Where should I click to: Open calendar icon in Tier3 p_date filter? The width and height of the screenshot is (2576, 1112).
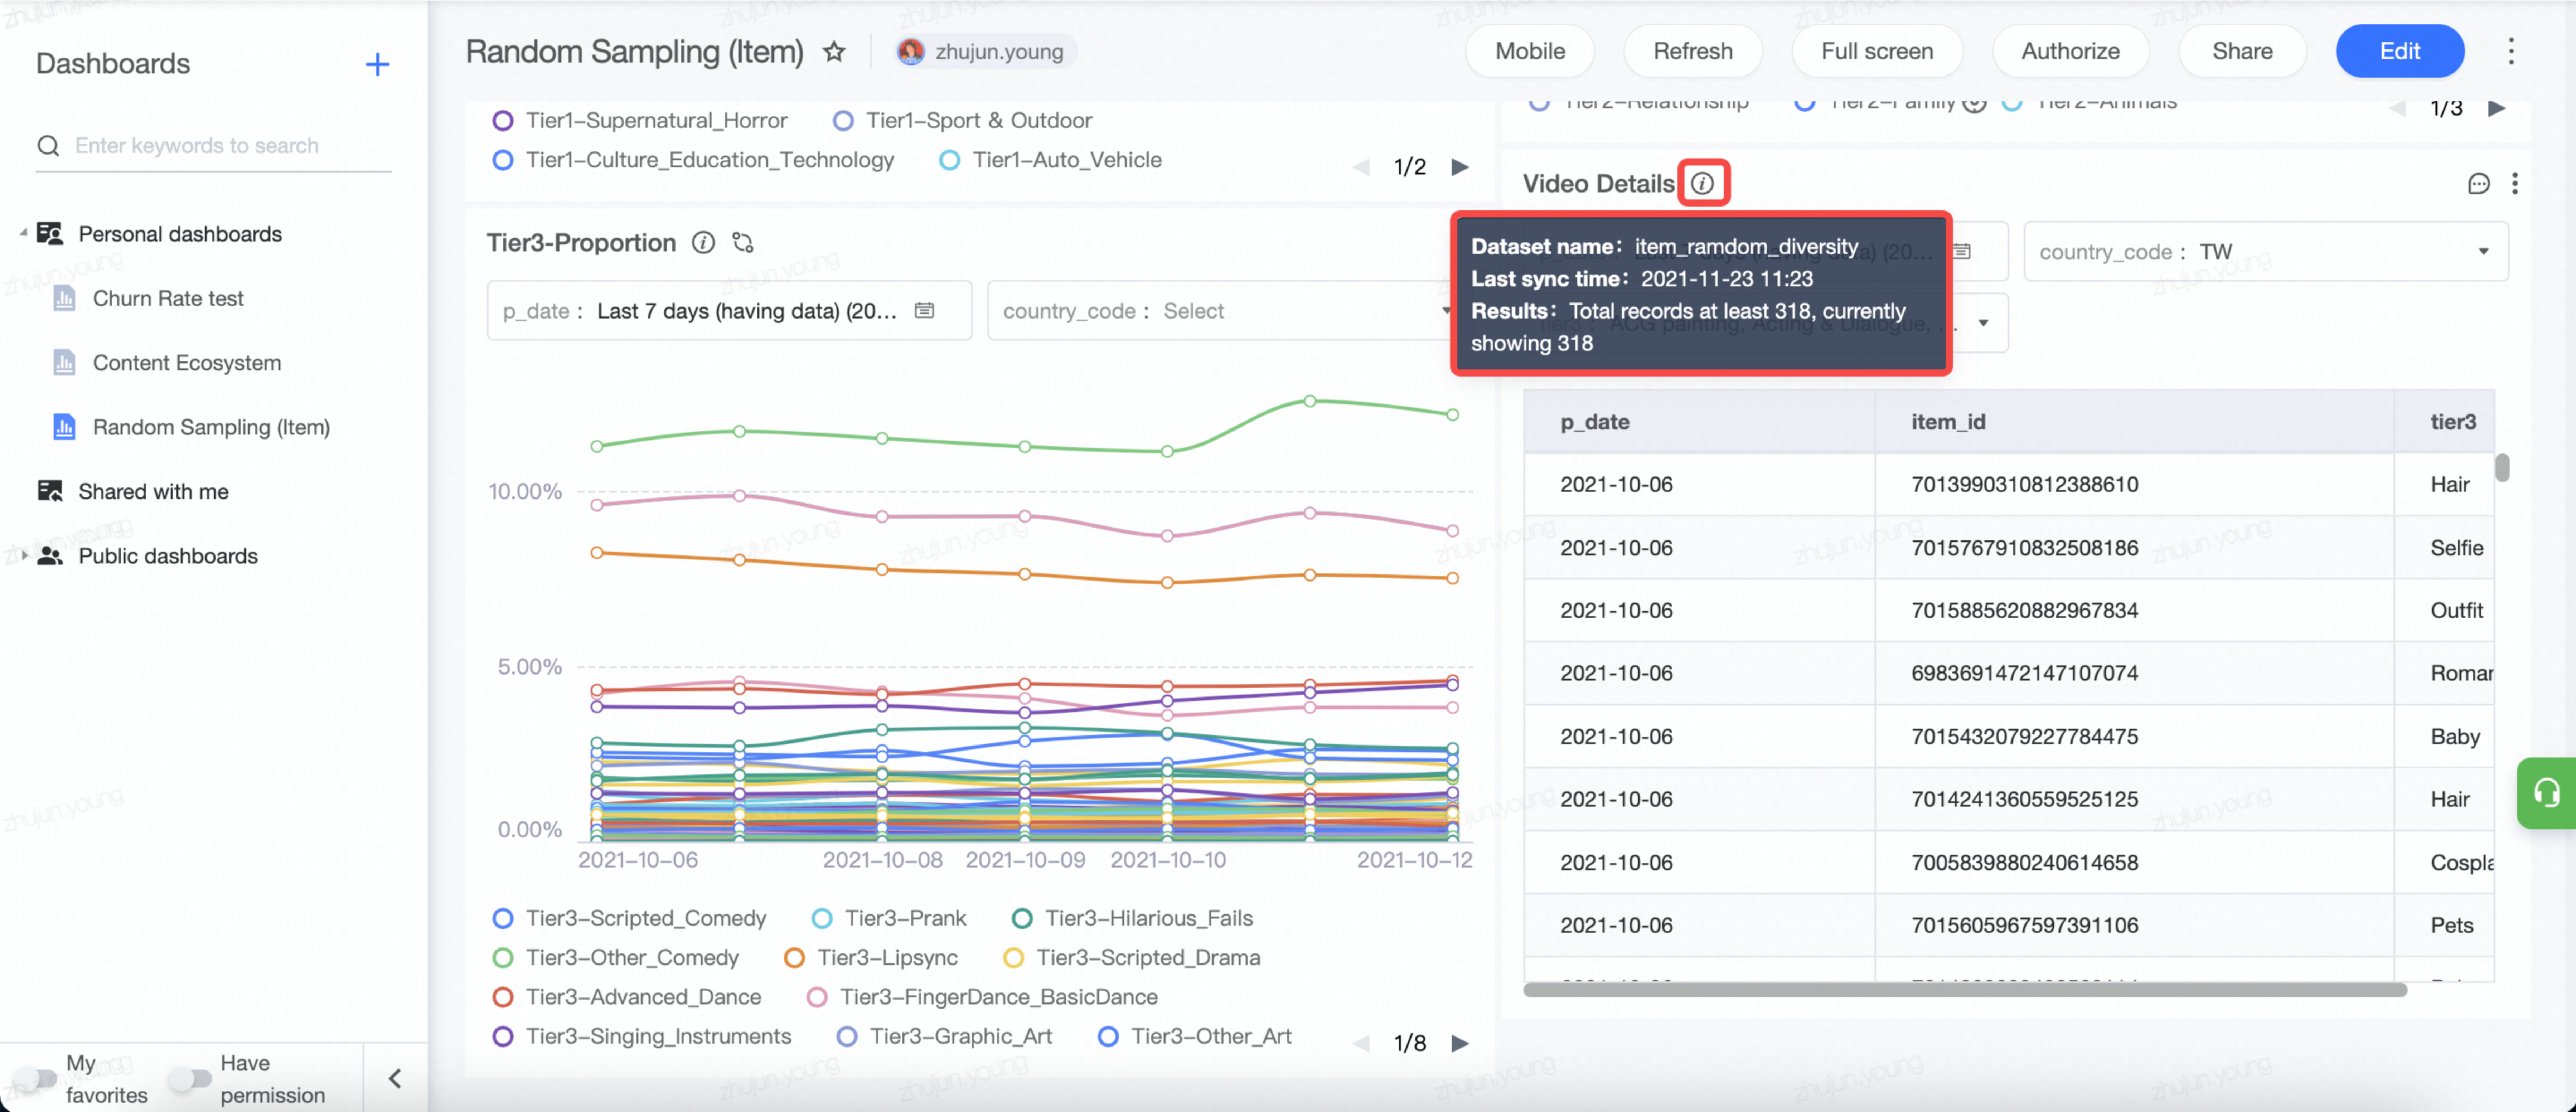coord(925,311)
